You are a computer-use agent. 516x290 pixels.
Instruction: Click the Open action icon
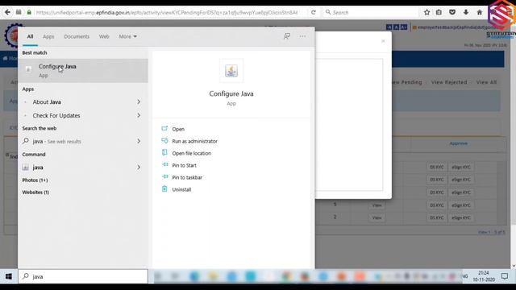pos(164,129)
